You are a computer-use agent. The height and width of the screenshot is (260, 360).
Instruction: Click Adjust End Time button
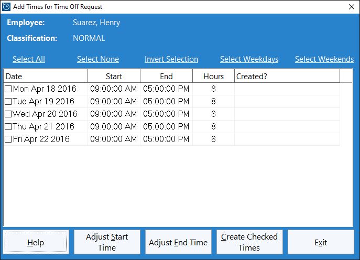click(178, 242)
